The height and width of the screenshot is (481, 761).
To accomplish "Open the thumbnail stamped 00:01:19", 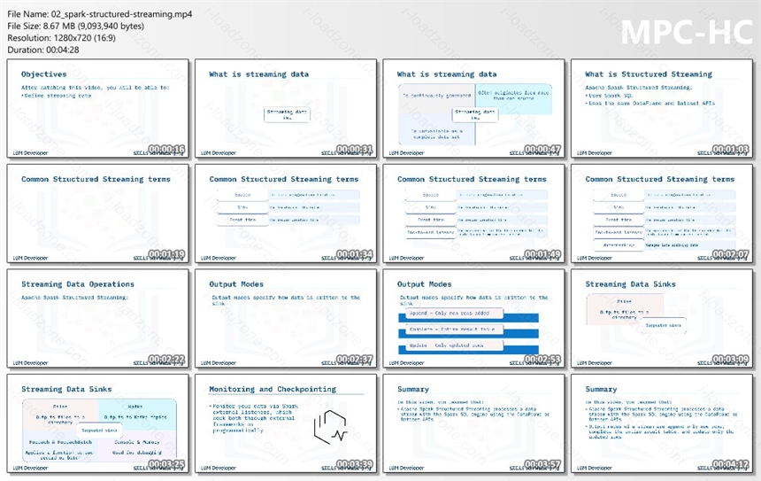I will (x=97, y=213).
